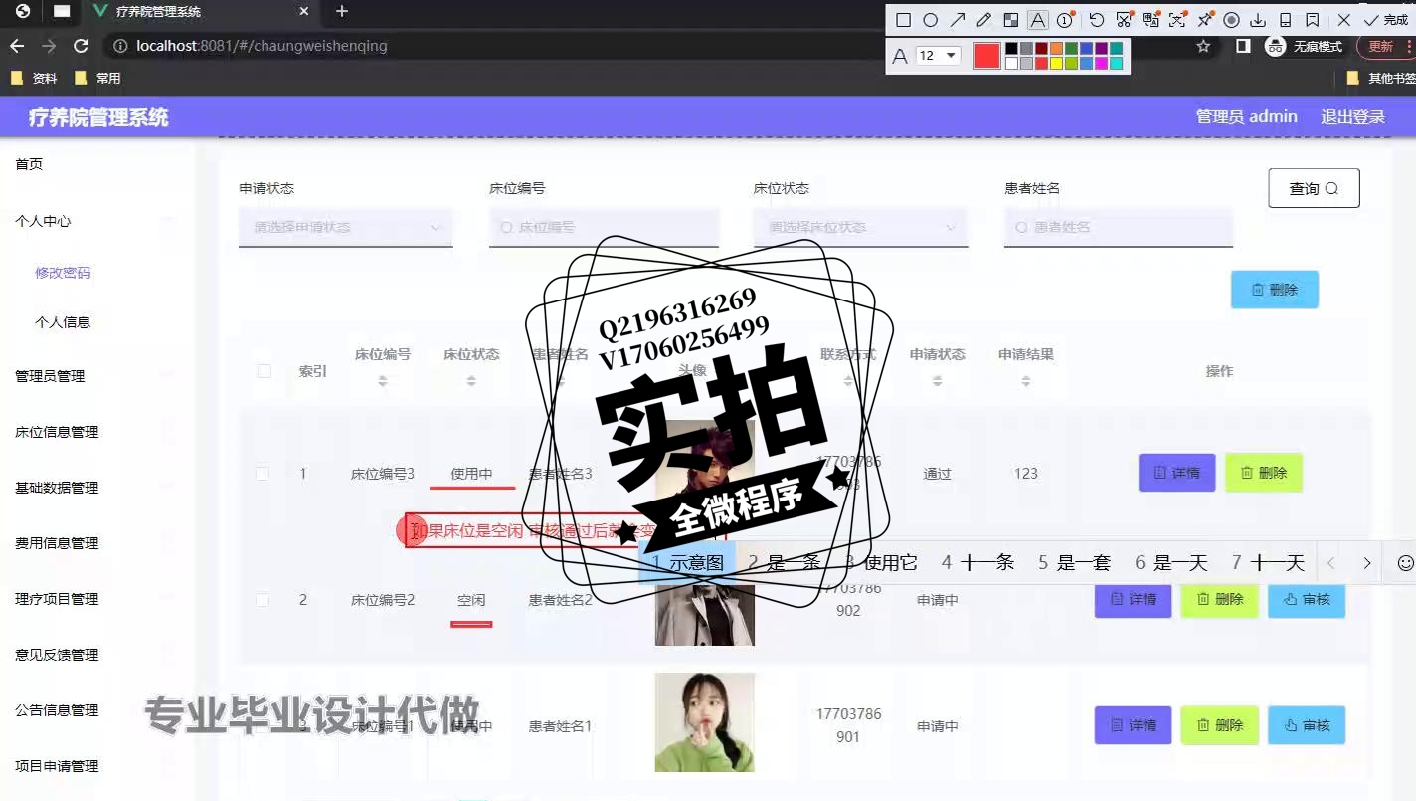
Task: Open 个人信息 in the sidebar
Action: (x=63, y=322)
